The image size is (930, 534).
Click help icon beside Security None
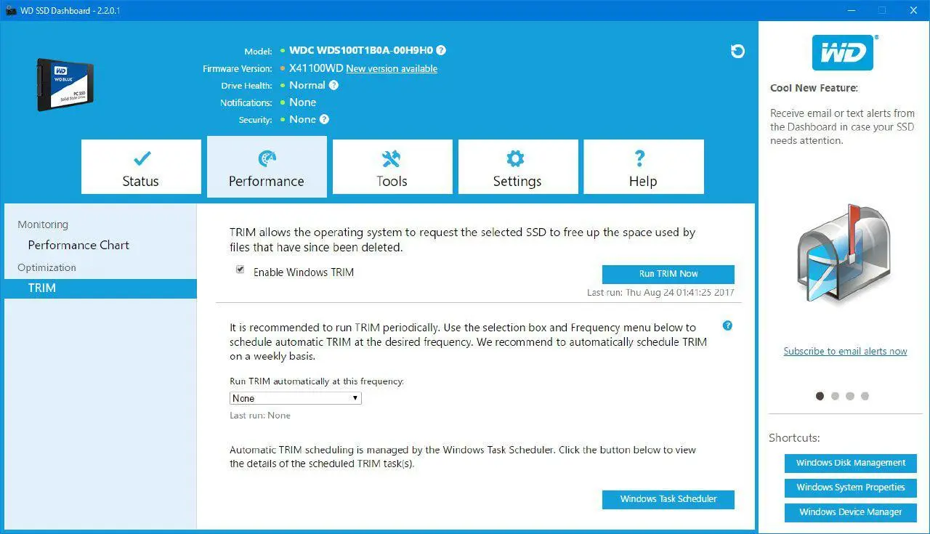[x=324, y=119]
